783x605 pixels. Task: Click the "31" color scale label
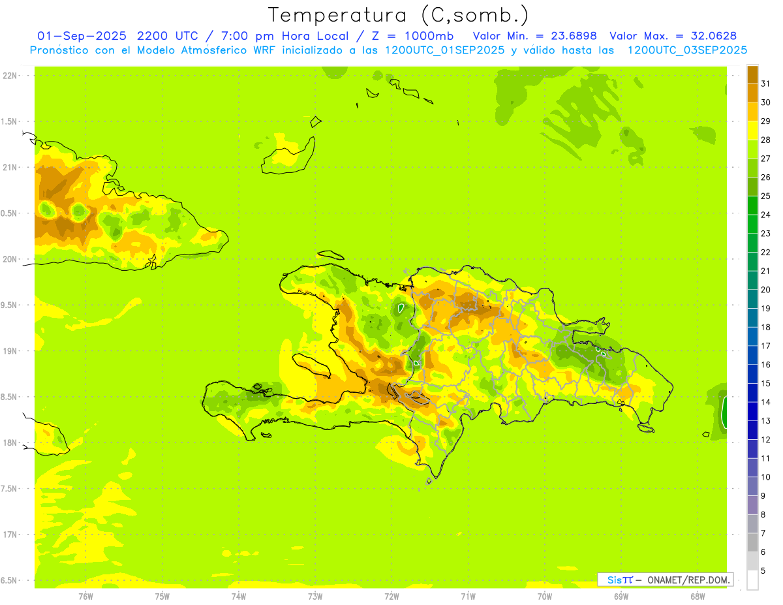tap(765, 84)
